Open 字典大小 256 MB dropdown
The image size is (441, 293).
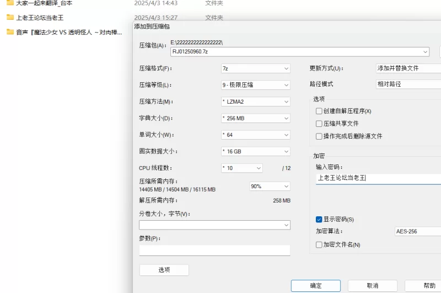256,118
